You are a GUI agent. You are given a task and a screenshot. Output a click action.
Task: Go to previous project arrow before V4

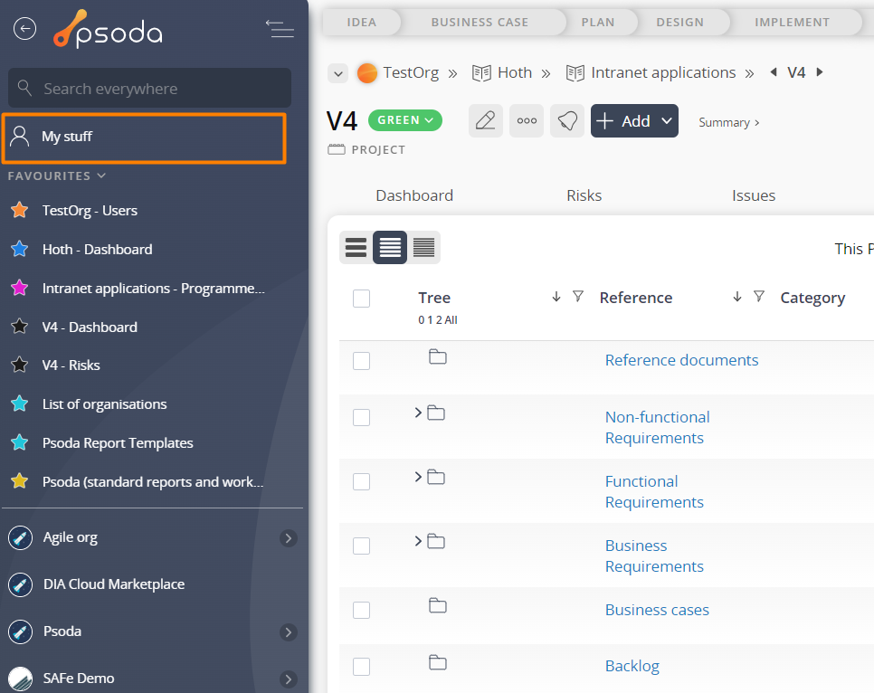[x=773, y=71]
